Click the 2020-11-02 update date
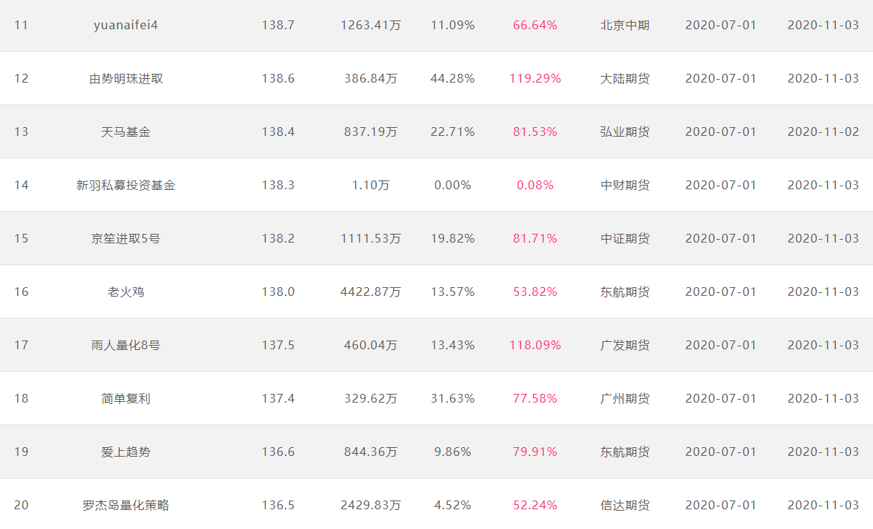Image resolution: width=873 pixels, height=529 pixels. pyautogui.click(x=823, y=132)
